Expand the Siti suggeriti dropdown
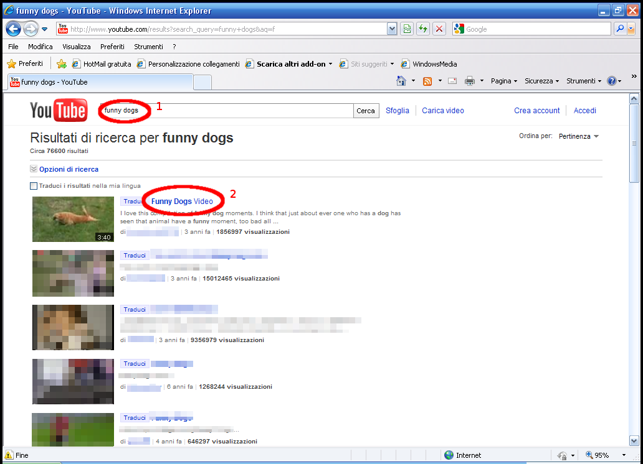The image size is (643, 464). pos(392,64)
